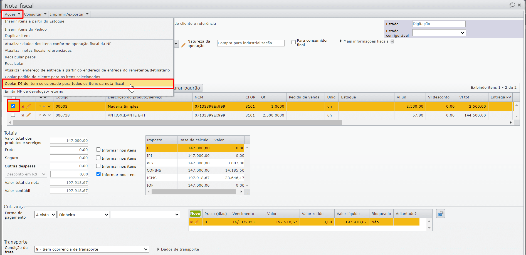Click the Ações menu button
526x255 pixels.
coord(13,14)
